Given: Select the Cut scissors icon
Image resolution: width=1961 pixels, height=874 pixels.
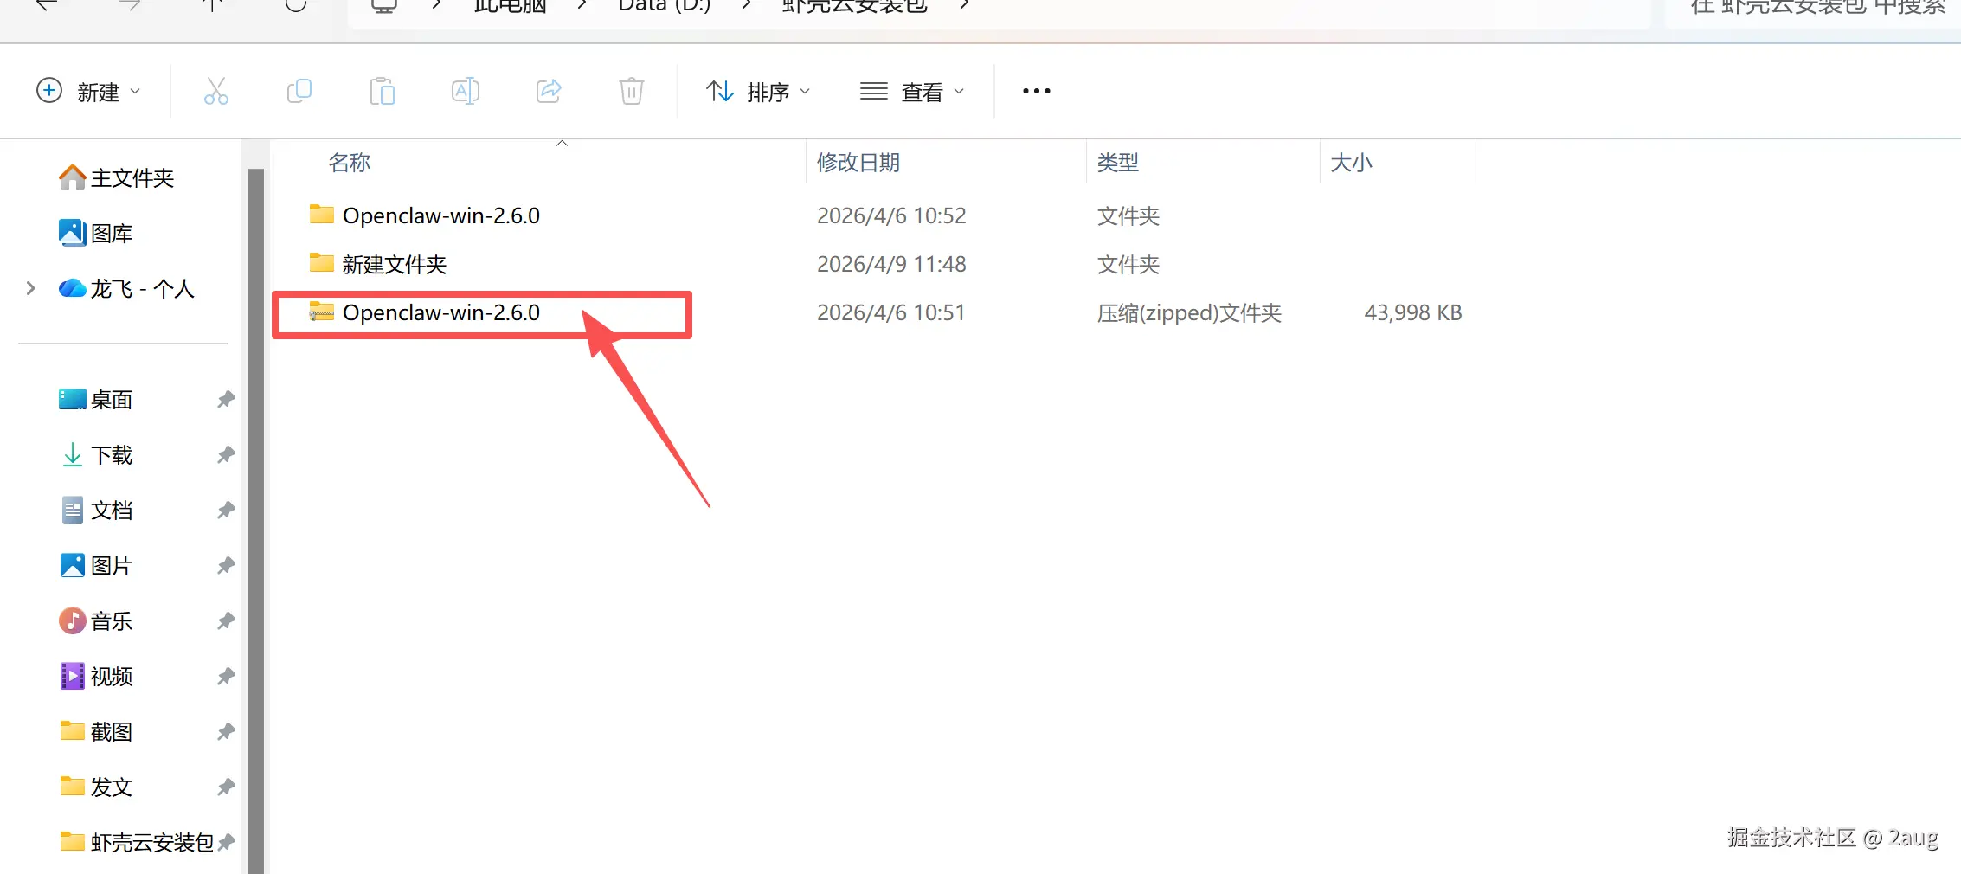Looking at the screenshot, I should point(215,91).
